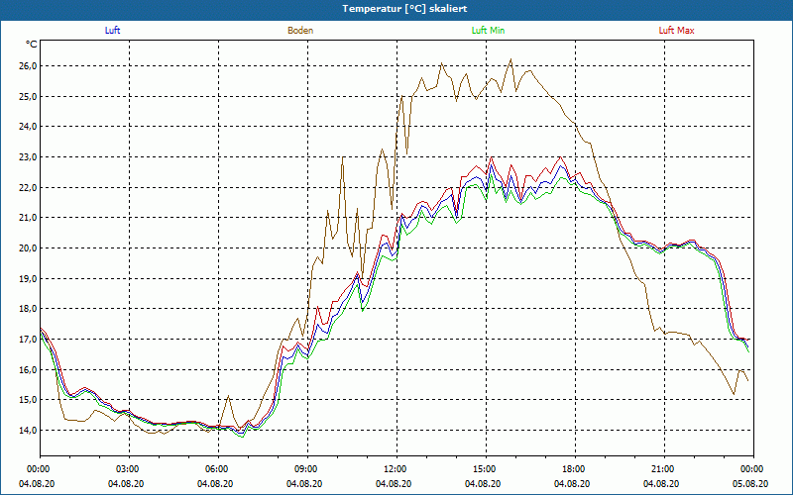
Task: Click the brown Boden legend label
Action: click(x=300, y=31)
